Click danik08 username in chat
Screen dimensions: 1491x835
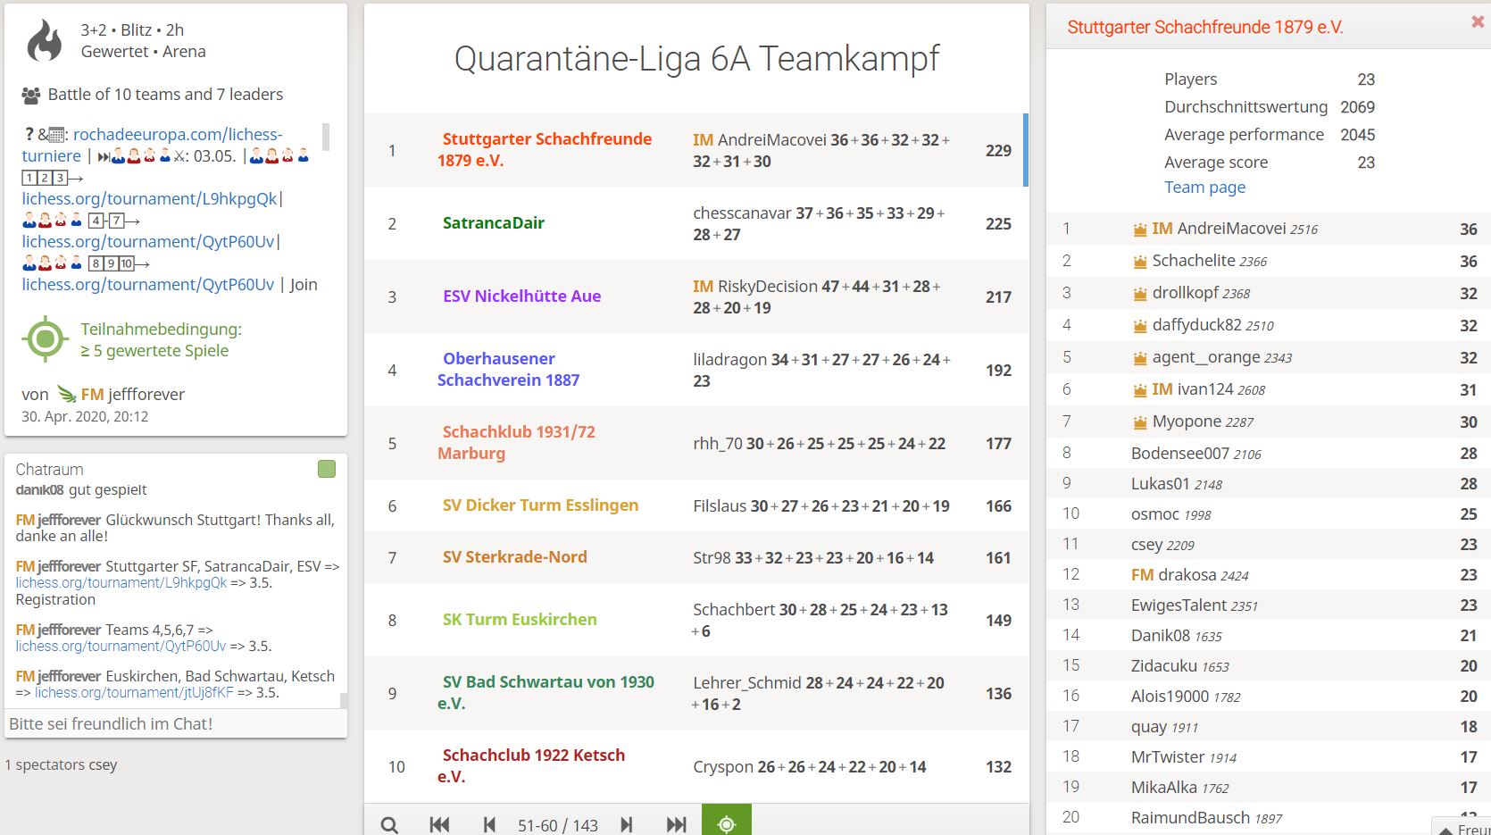[x=39, y=489]
